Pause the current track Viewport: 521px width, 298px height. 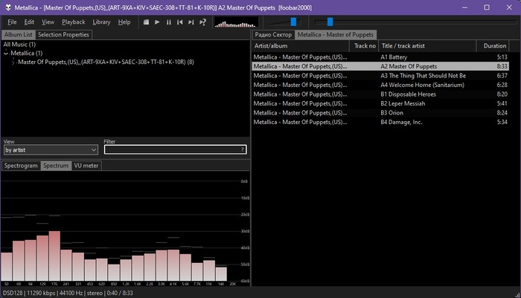(x=169, y=22)
